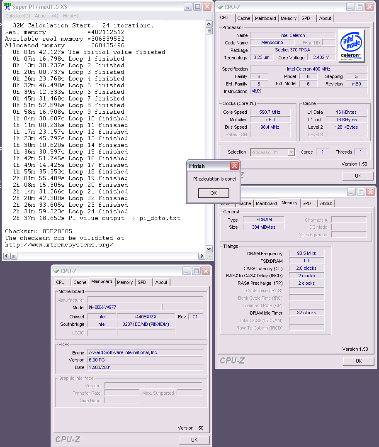Click the BIOS Date 12/03/2001 field
This screenshot has width=379, height=447.
click(x=145, y=367)
